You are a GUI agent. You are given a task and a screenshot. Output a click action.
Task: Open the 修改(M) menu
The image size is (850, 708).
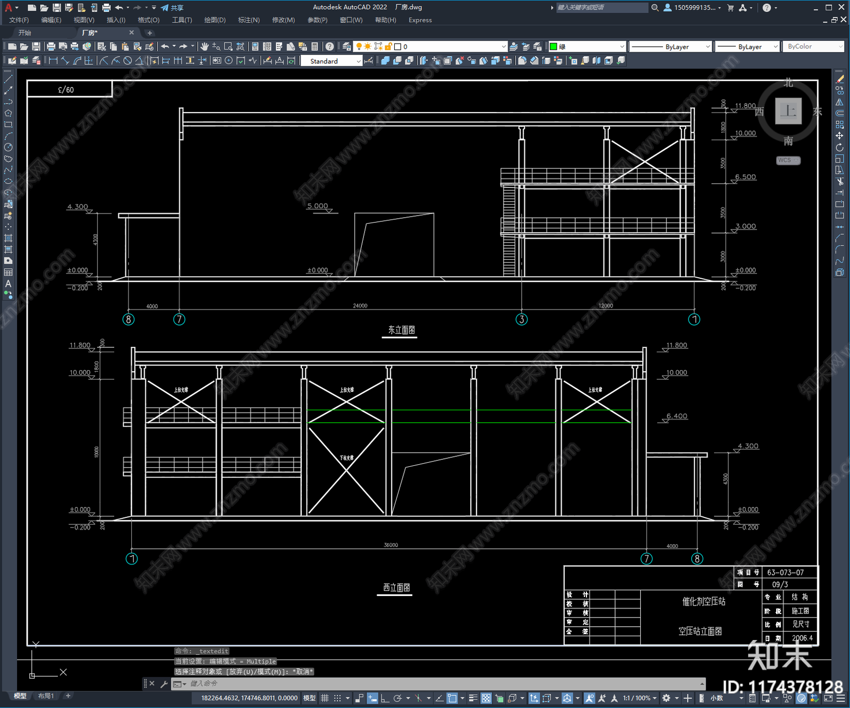pyautogui.click(x=283, y=20)
